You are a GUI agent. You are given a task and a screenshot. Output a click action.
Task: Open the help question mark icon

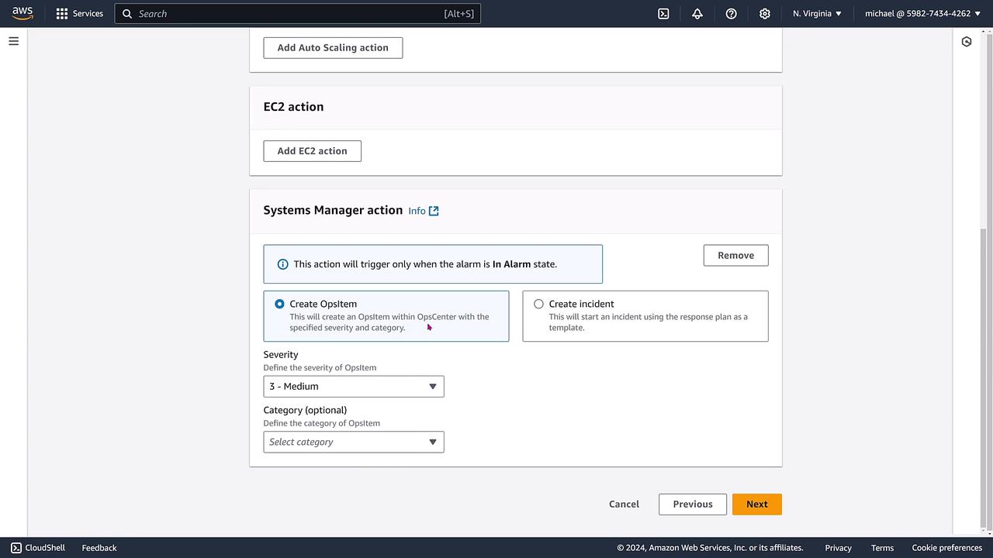[x=731, y=14]
